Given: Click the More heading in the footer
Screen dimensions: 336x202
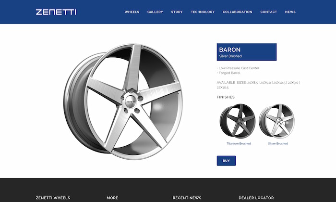Looking at the screenshot, I should click(112, 198).
